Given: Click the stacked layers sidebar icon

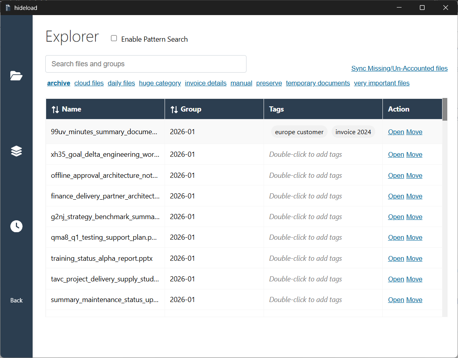Looking at the screenshot, I should (16, 151).
